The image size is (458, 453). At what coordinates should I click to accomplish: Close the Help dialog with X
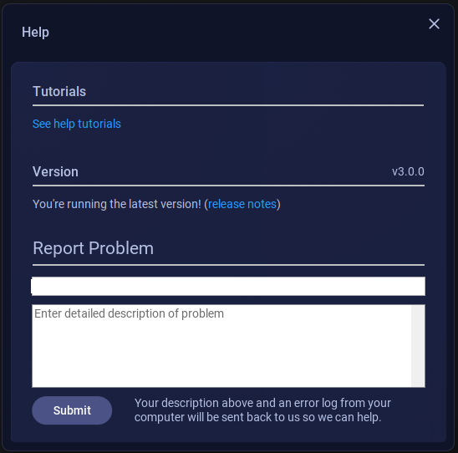434,24
